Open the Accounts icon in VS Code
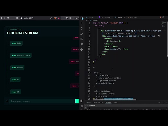The width and height of the screenshot is (168, 126). (x=82, y=101)
